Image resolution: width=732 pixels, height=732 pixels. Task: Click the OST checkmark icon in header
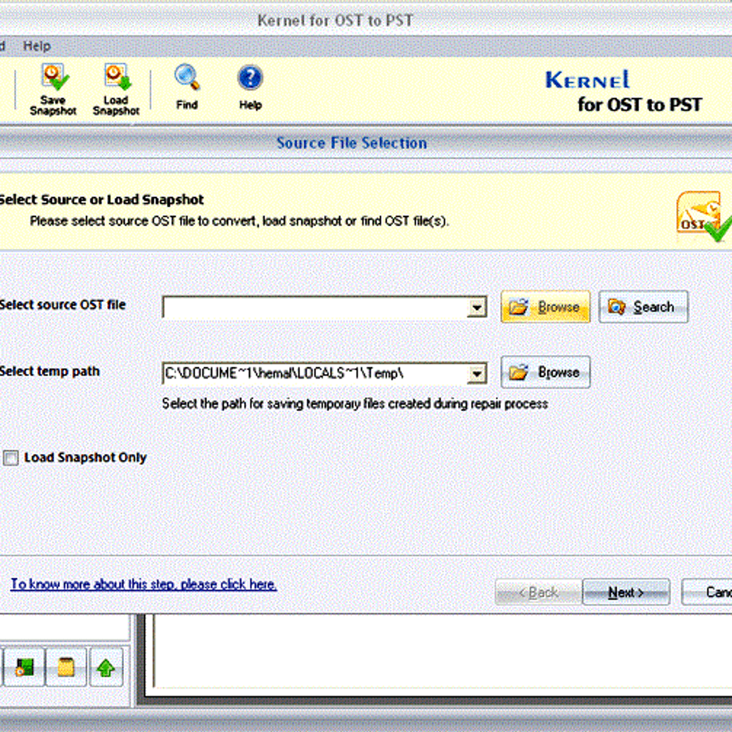(703, 217)
